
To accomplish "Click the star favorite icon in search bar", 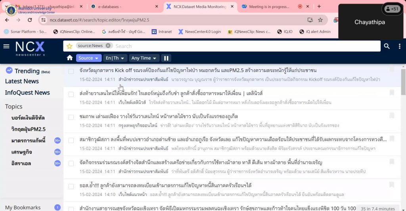I will pyautogui.click(x=69, y=46).
